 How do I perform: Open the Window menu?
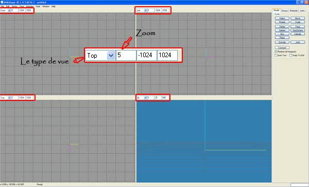tap(46, 7)
